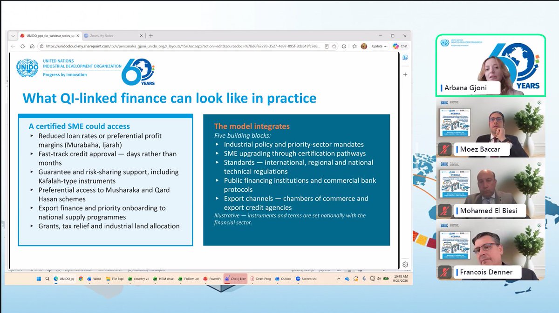Switch to the PowerPoint taskbar item
The height and width of the screenshot is (313, 559).
pos(212,279)
